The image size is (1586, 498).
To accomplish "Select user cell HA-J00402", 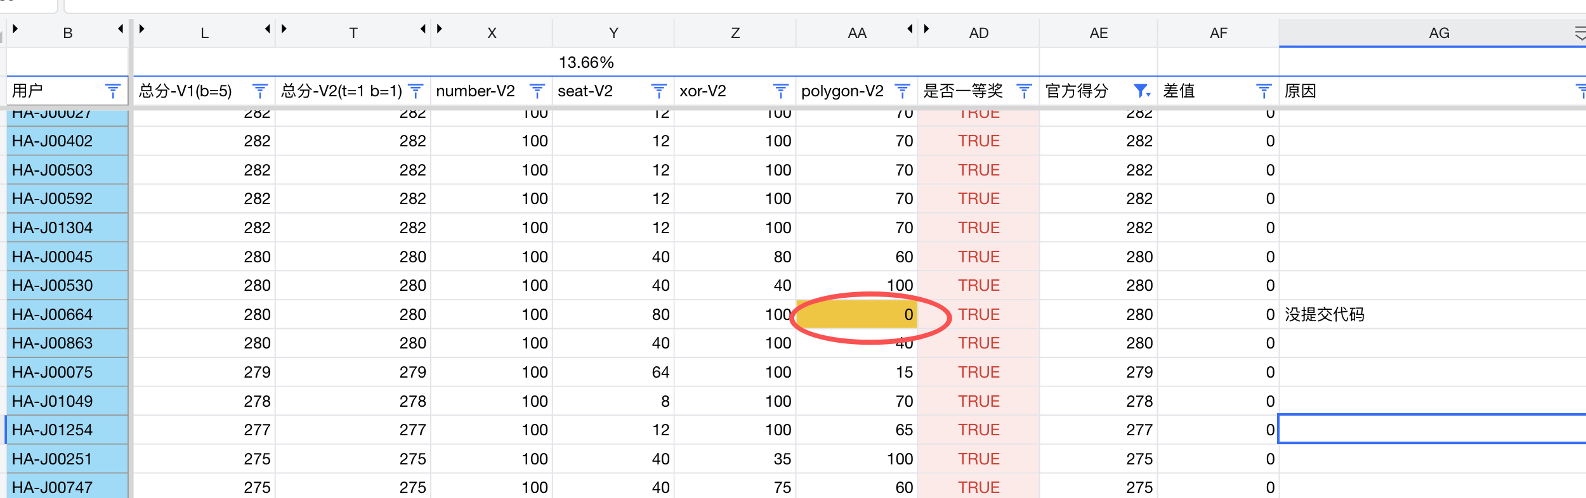I will 67,141.
